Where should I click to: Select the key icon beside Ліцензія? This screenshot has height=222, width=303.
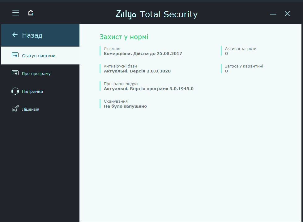tap(15, 109)
